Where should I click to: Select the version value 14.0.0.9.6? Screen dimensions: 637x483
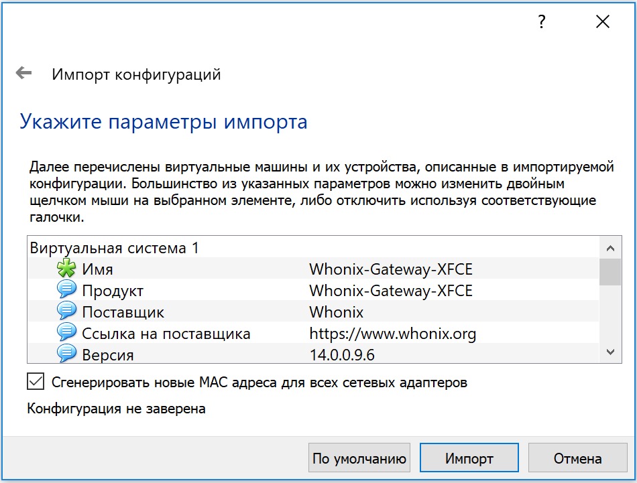342,355
